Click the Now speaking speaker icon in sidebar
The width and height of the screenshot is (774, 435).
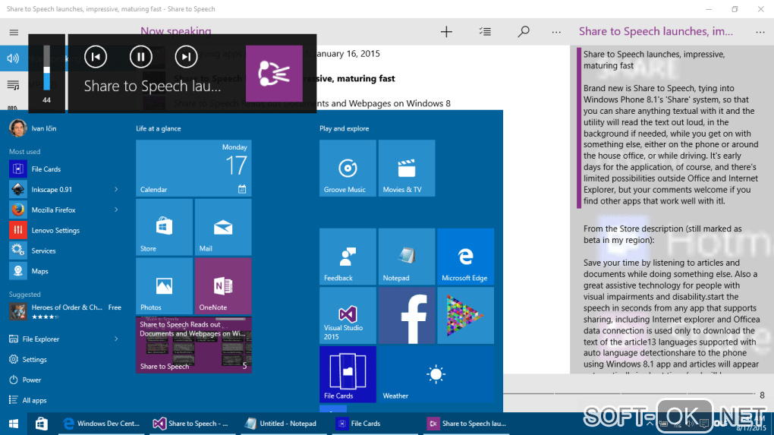[14, 58]
